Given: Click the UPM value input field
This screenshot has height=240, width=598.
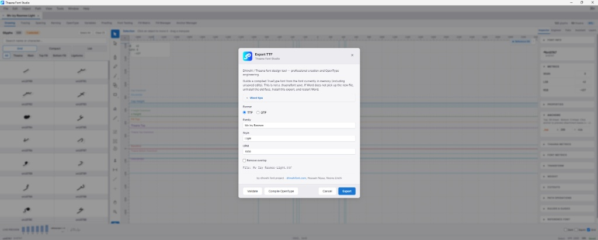Looking at the screenshot, I should pos(299,151).
